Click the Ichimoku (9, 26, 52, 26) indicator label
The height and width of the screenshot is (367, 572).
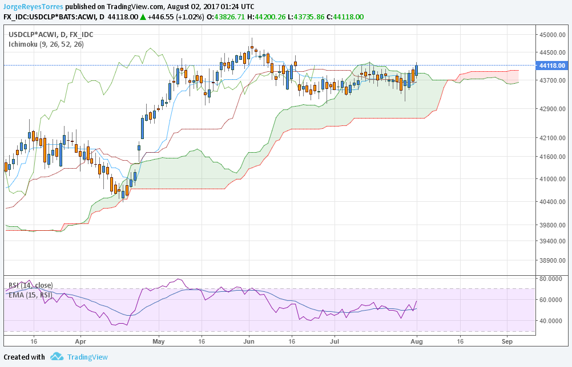click(46, 44)
